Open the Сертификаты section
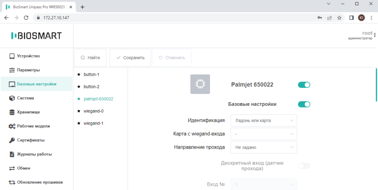The image size is (378, 190). (x=37, y=140)
